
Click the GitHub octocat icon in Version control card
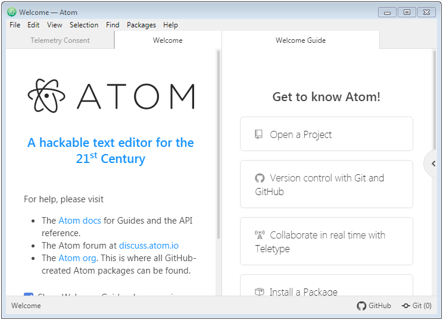260,178
